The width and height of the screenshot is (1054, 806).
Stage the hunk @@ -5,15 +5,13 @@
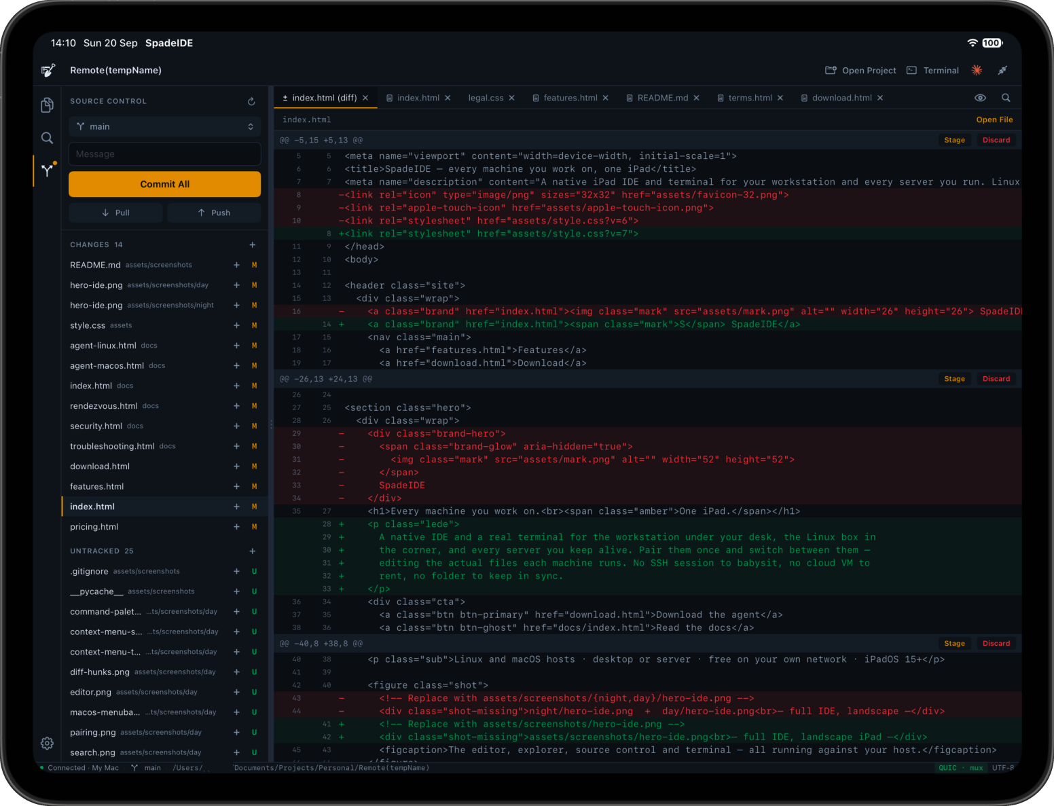[954, 140]
